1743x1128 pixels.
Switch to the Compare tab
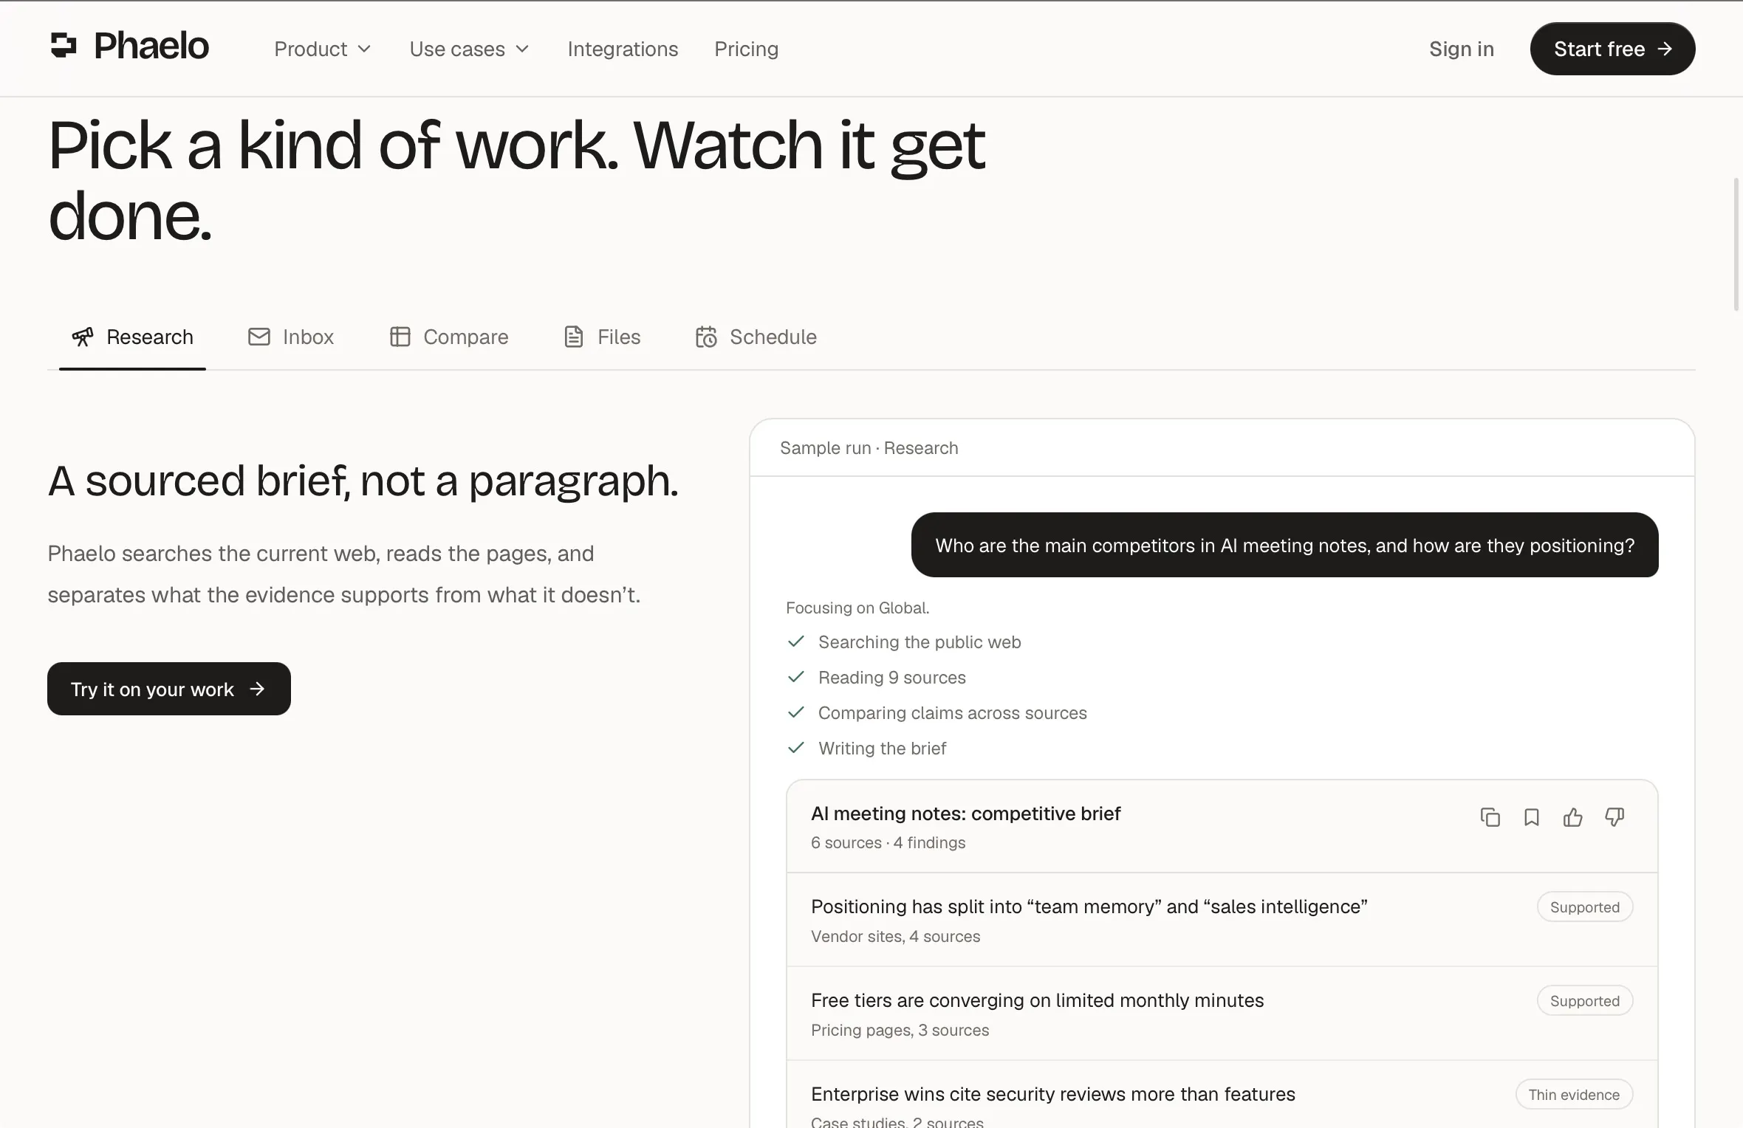pos(449,337)
